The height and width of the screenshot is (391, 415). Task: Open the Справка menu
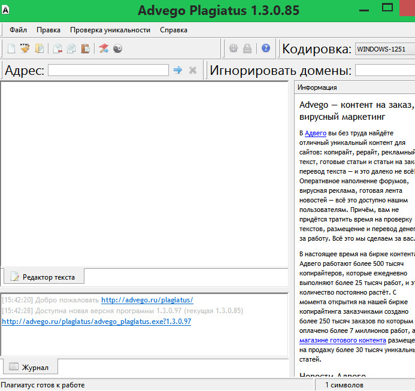click(x=174, y=30)
